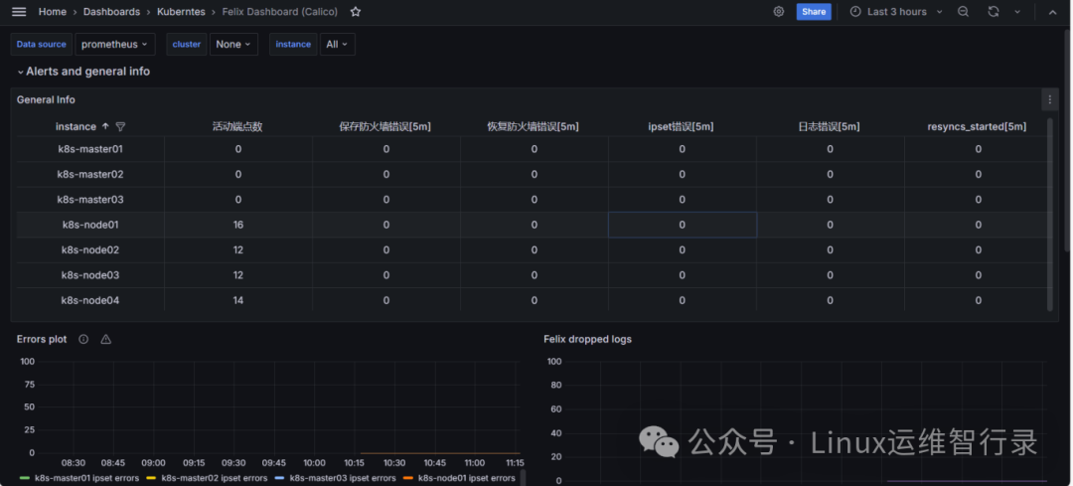
Task: Click highlighted ipset error cell of k8s-node01
Action: pos(683,225)
